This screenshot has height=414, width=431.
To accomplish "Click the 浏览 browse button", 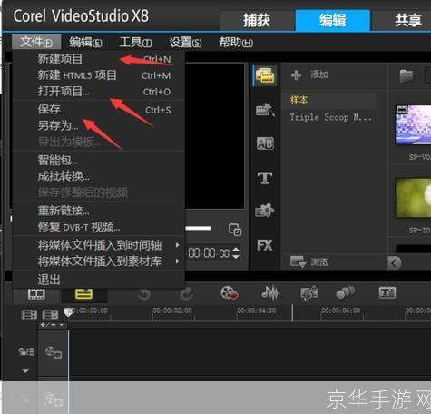I will coord(309,261).
